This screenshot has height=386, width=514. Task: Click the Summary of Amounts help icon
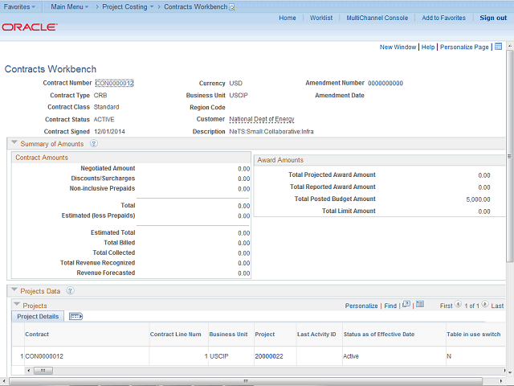93,144
